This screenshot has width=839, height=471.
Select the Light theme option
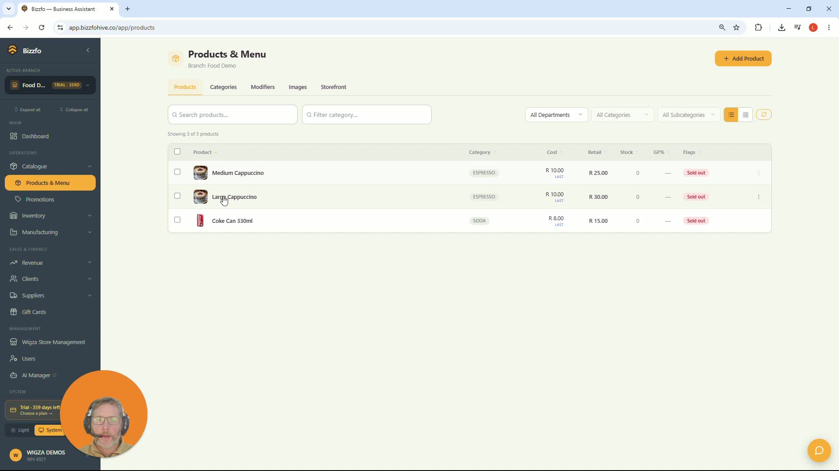click(20, 430)
